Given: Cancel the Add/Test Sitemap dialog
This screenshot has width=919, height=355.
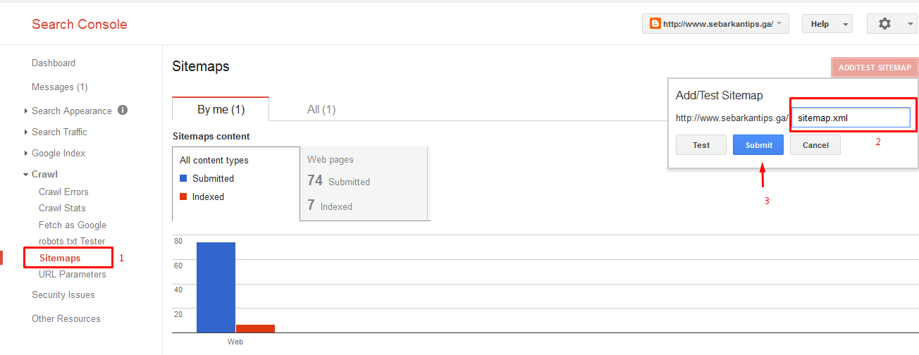Looking at the screenshot, I should [815, 145].
